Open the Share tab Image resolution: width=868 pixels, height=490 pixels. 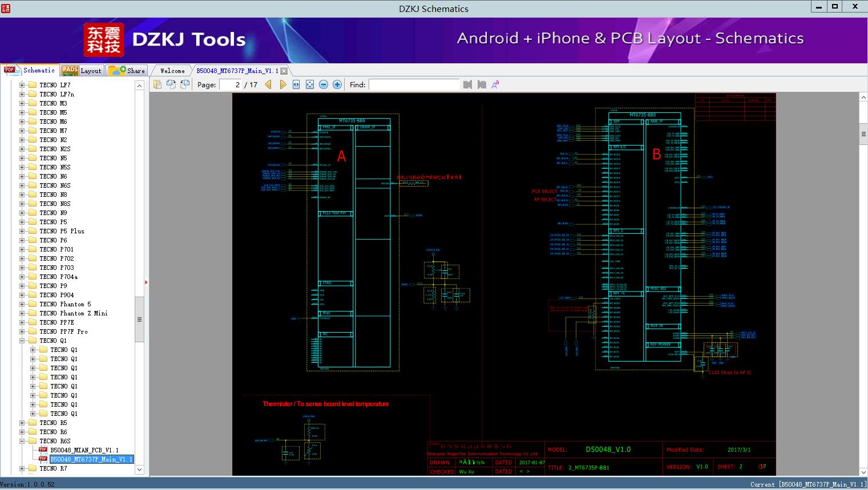[x=127, y=71]
